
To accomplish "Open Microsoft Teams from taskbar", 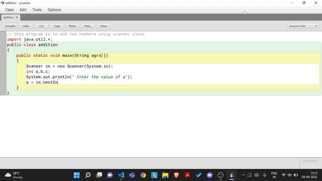I will pyautogui.click(x=132, y=175).
